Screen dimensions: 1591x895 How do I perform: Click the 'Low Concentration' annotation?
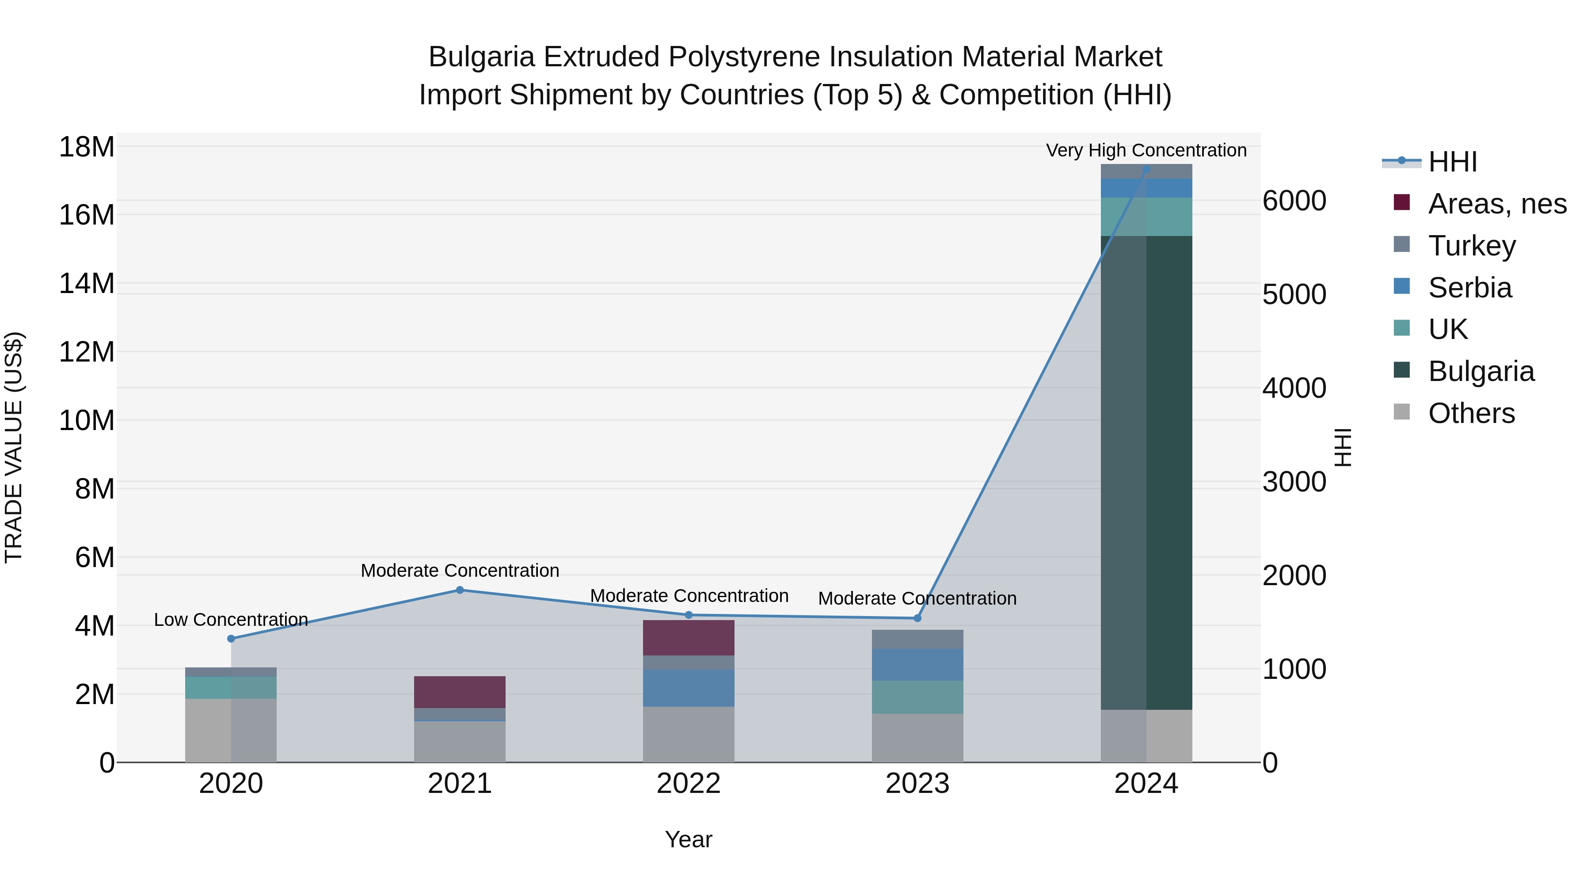pyautogui.click(x=231, y=620)
